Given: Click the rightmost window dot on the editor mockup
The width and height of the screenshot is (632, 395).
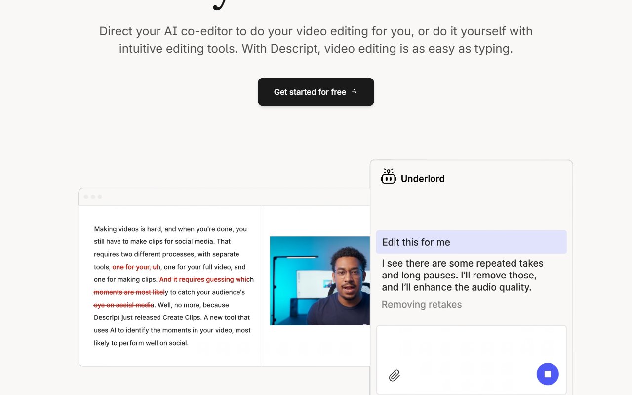Looking at the screenshot, I should tap(100, 196).
